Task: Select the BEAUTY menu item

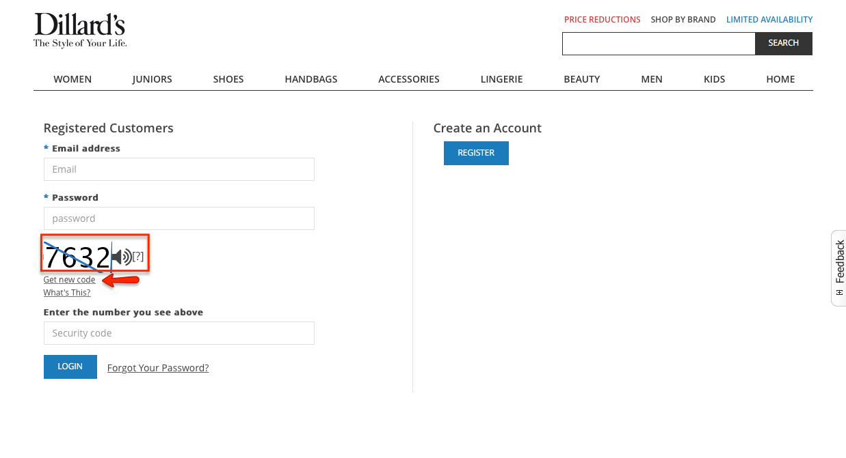Action: [581, 78]
